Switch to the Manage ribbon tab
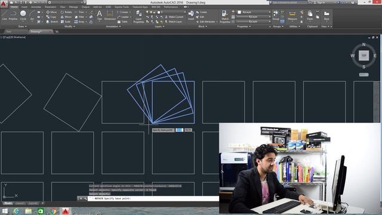 coord(73,7)
